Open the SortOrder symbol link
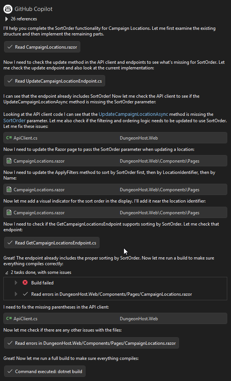This screenshot has width=231, height=381. pyautogui.click(x=14, y=120)
